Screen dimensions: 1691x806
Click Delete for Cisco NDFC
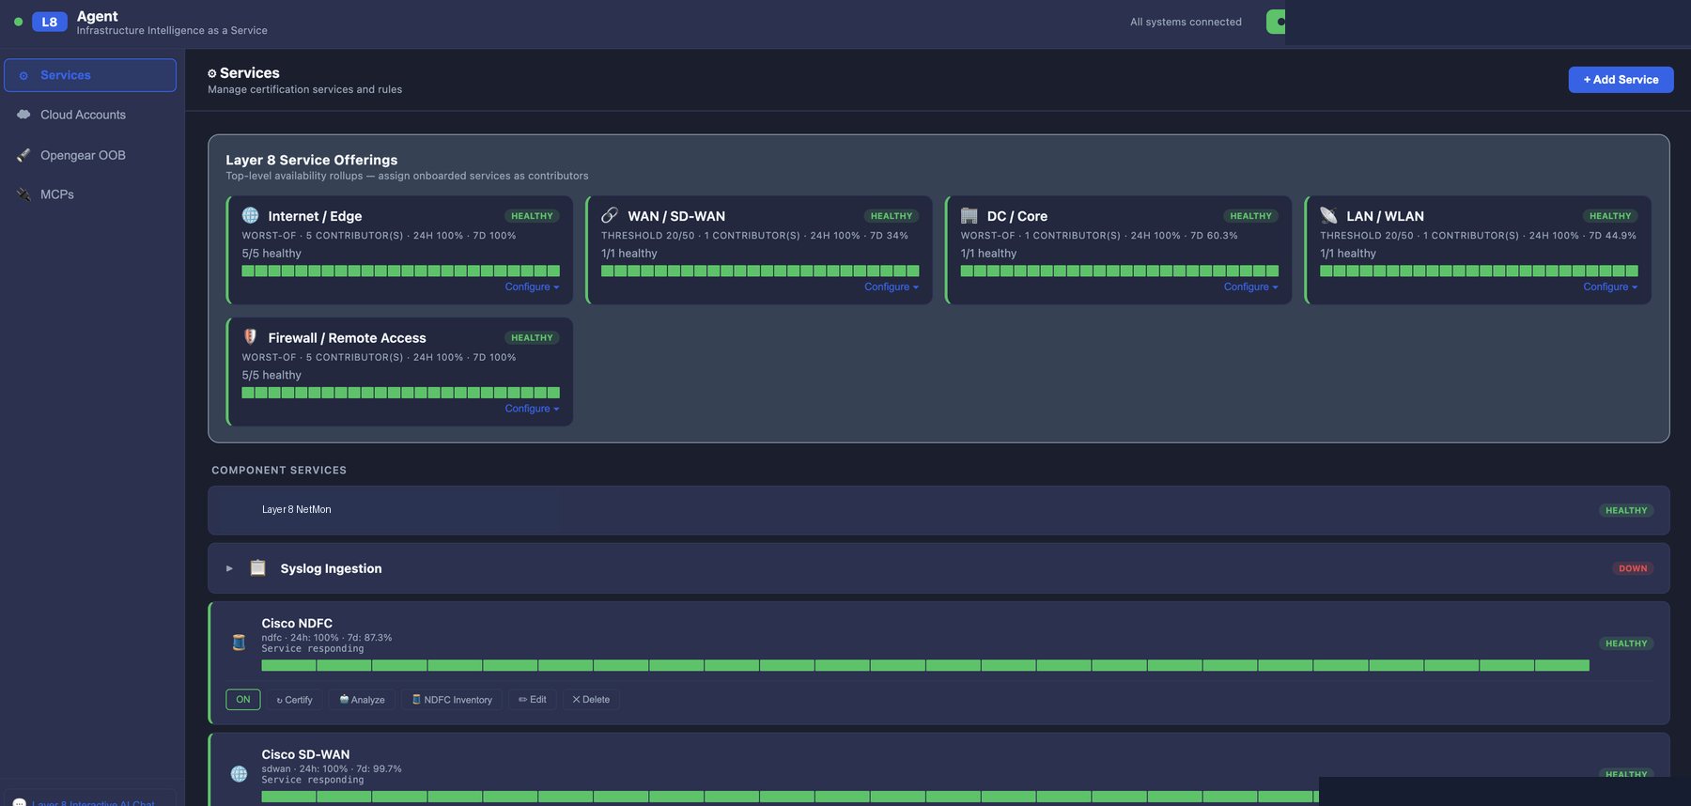(x=591, y=700)
